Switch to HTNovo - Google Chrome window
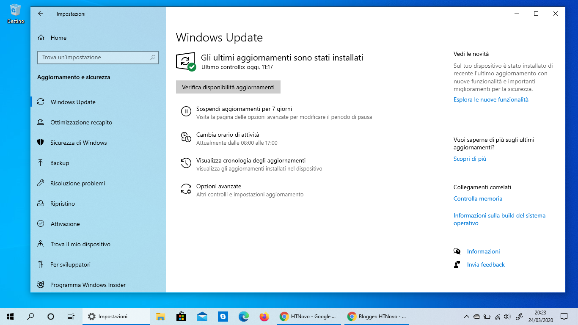This screenshot has height=325, width=578. point(308,317)
